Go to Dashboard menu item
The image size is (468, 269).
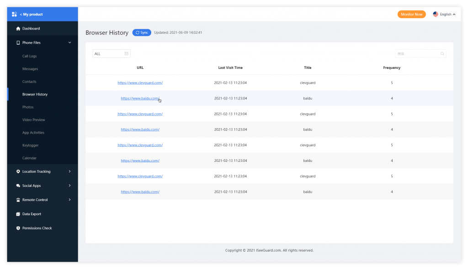coord(31,29)
